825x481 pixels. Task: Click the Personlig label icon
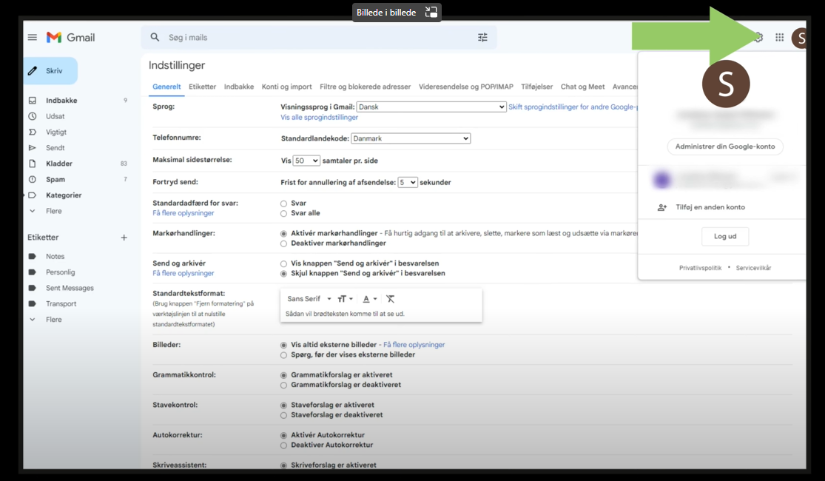pyautogui.click(x=32, y=272)
